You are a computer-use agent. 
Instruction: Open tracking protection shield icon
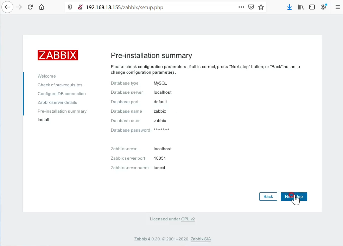coord(70,7)
